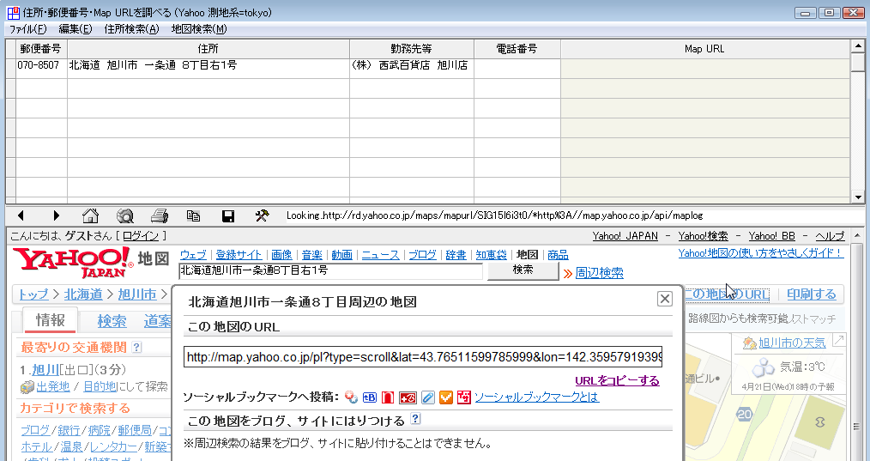Click the 登録サイト link
The image size is (870, 461).
(239, 255)
